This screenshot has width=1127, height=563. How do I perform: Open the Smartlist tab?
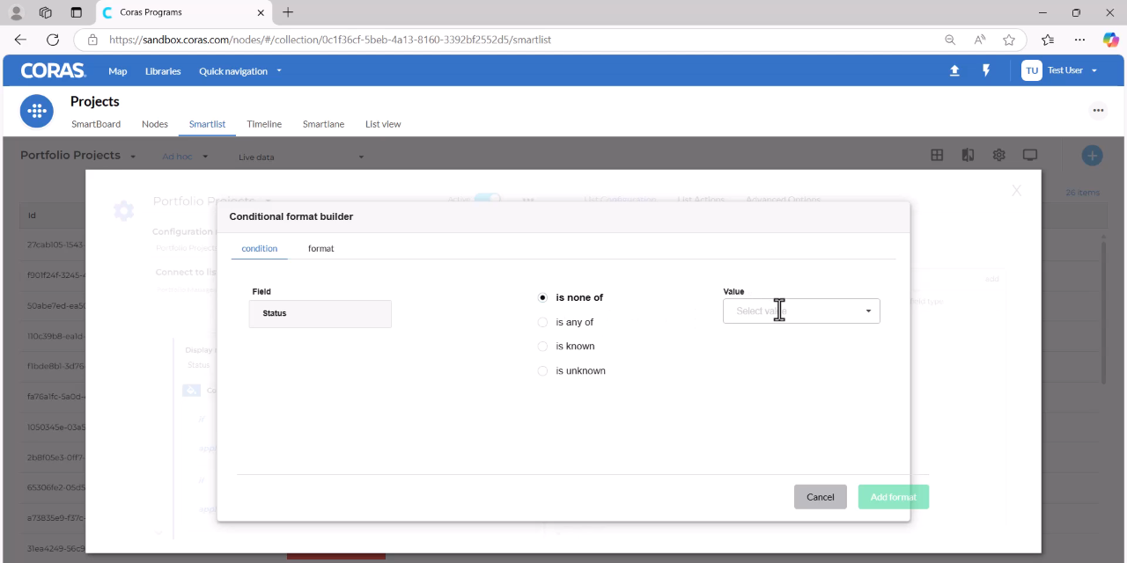(x=208, y=124)
